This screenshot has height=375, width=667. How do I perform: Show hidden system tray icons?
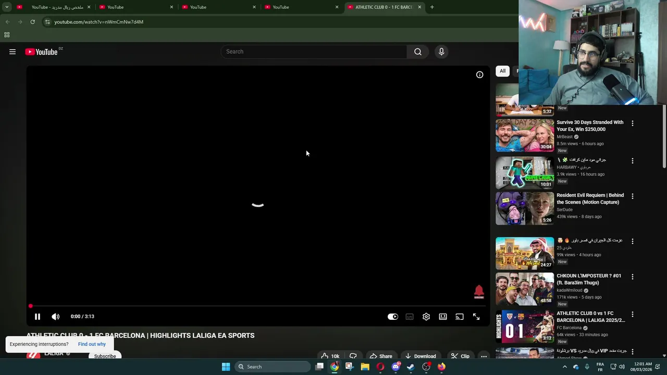click(x=564, y=367)
